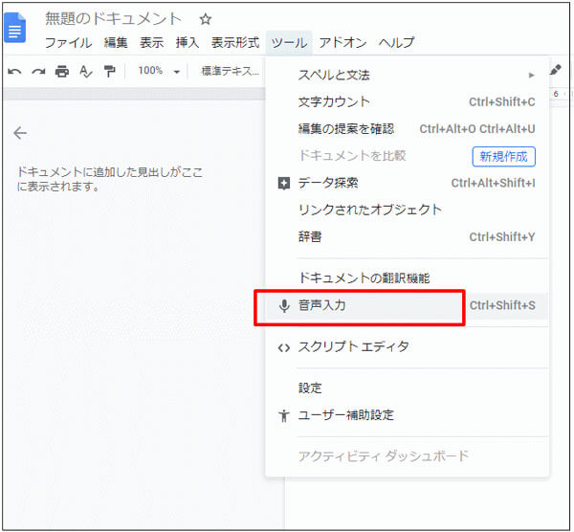Click the script editor code brackets icon

coord(284,347)
